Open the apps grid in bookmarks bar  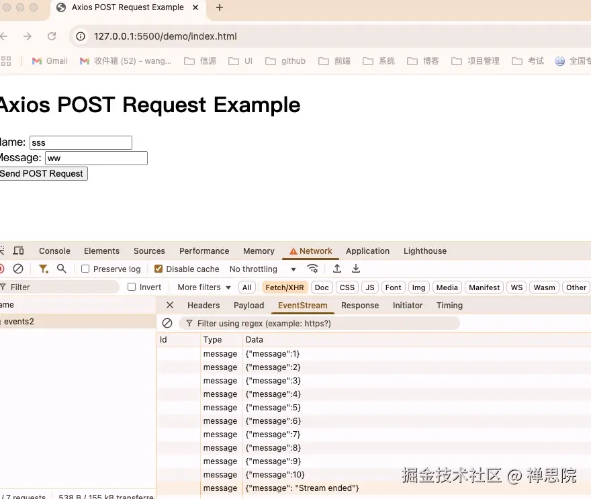click(x=6, y=61)
